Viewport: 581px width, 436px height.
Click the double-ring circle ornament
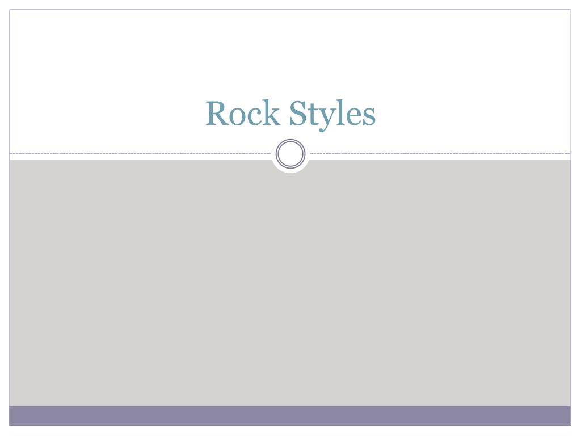tap(290, 153)
